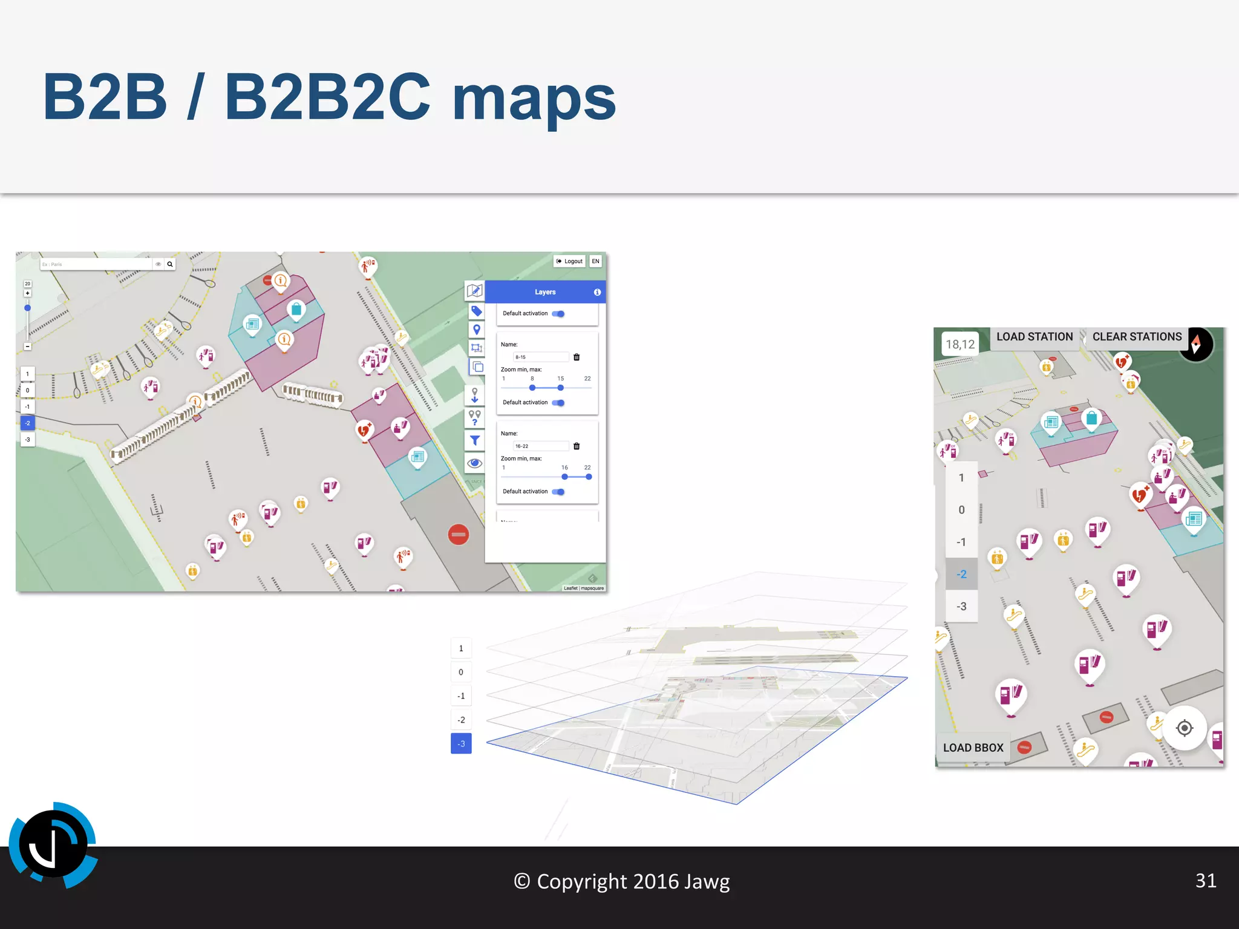
Task: Tap floor 0 in mobile map
Action: (x=961, y=510)
